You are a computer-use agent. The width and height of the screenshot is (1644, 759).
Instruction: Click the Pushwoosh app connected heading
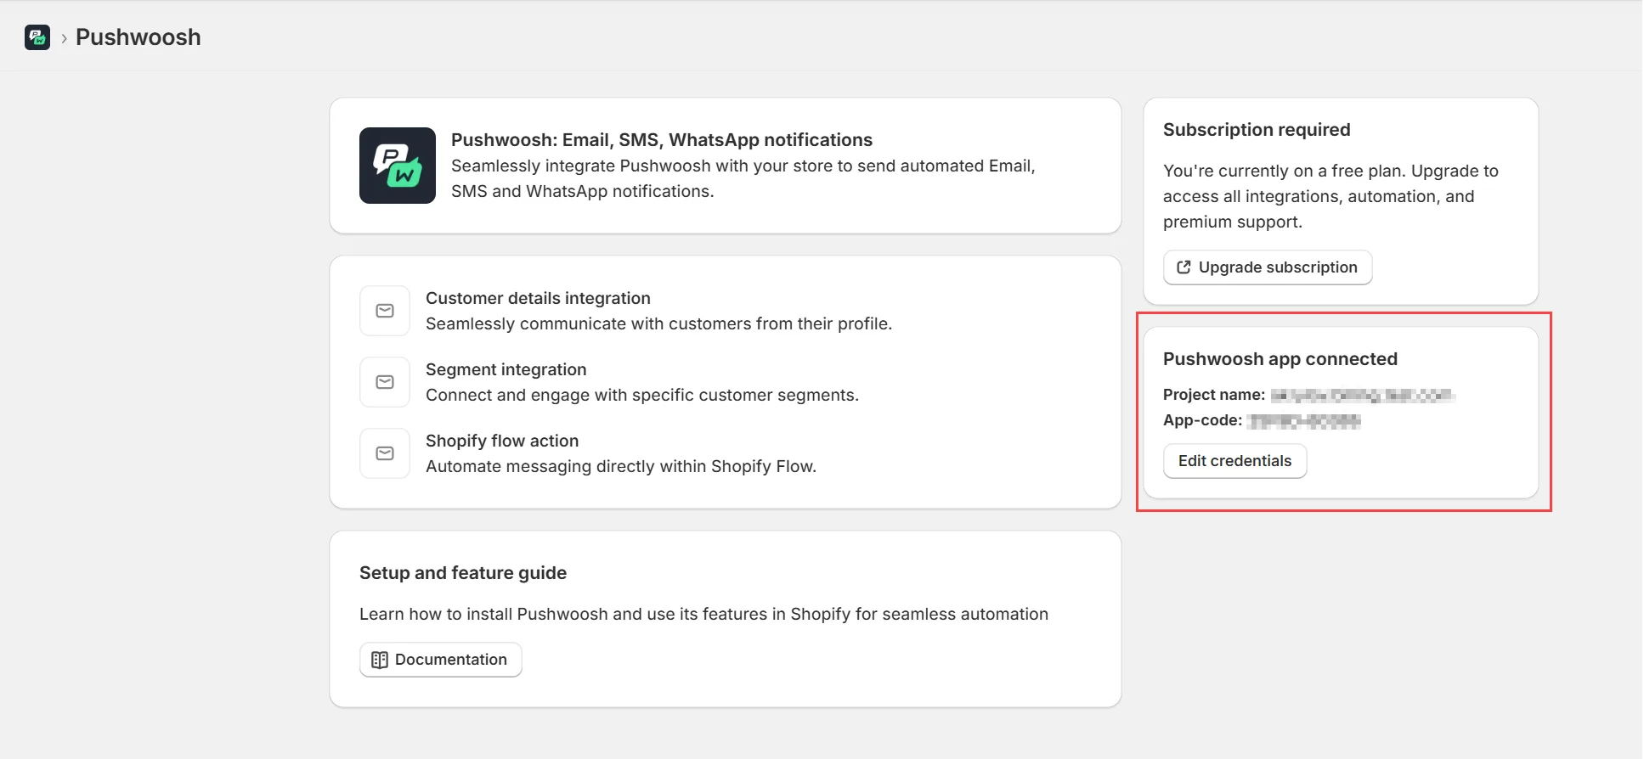tap(1280, 359)
